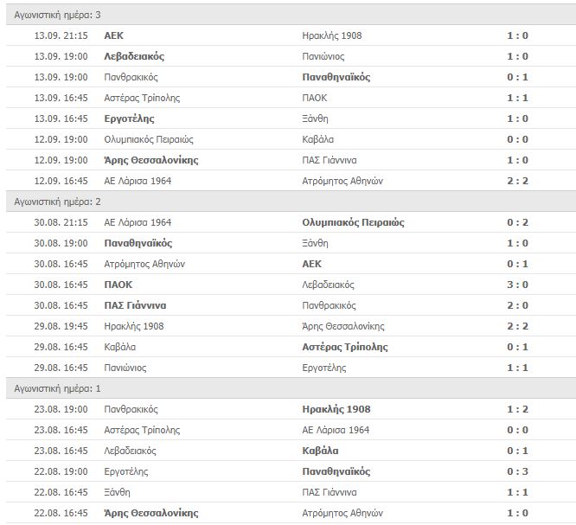
Task: Click Εργοτέλης in the 13.09 match against Ξάνθη
Action: pyautogui.click(x=129, y=118)
